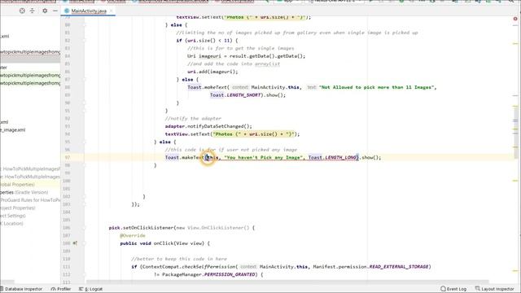
Task: Open the Logcat tool window
Action: (90, 289)
